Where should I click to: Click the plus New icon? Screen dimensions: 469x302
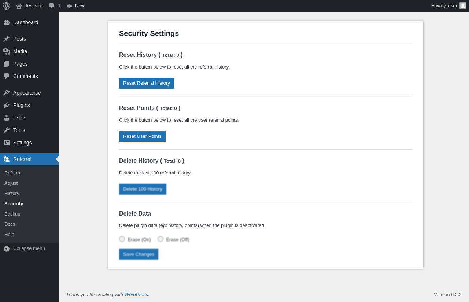coord(69,6)
